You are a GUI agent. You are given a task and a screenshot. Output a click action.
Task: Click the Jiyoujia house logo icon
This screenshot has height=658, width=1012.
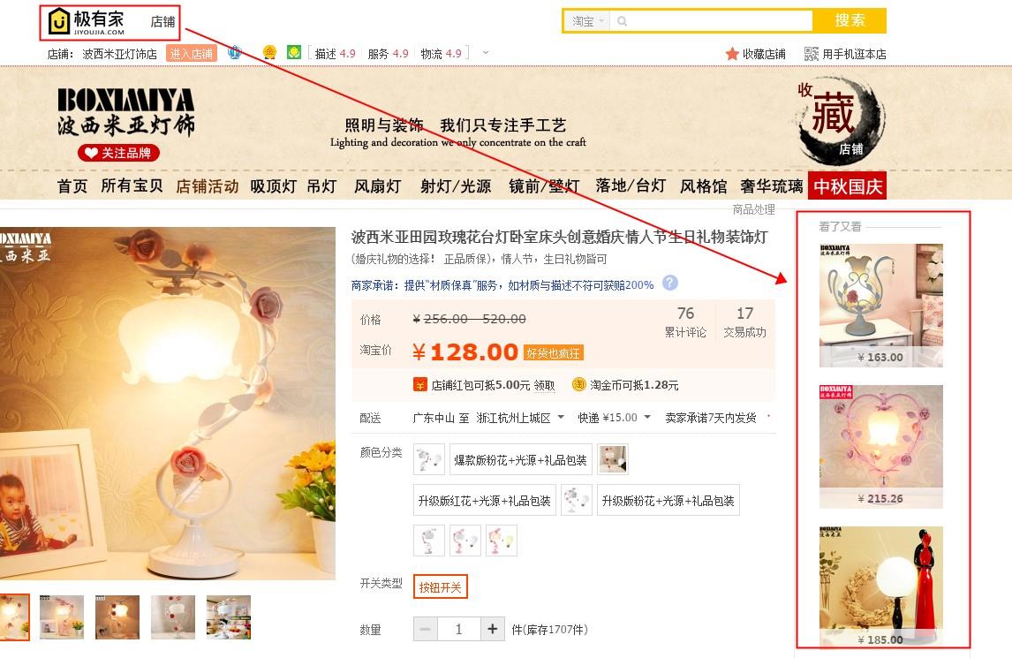pos(59,21)
